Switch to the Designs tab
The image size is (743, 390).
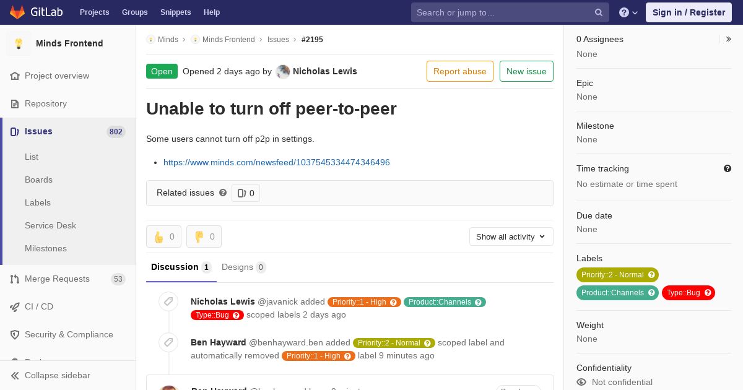[x=243, y=267]
